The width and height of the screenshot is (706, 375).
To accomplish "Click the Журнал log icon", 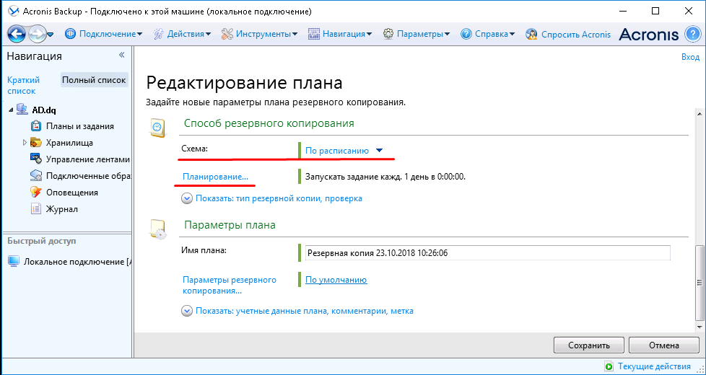I will pos(36,208).
